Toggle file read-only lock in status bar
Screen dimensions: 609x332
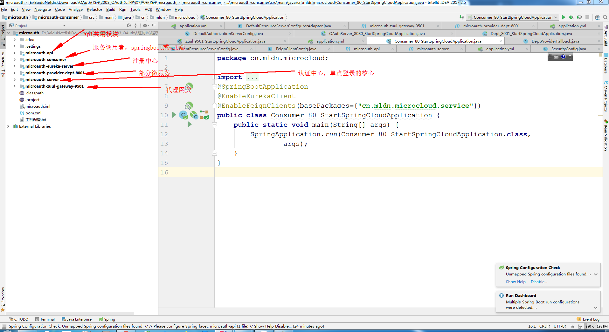(572, 326)
